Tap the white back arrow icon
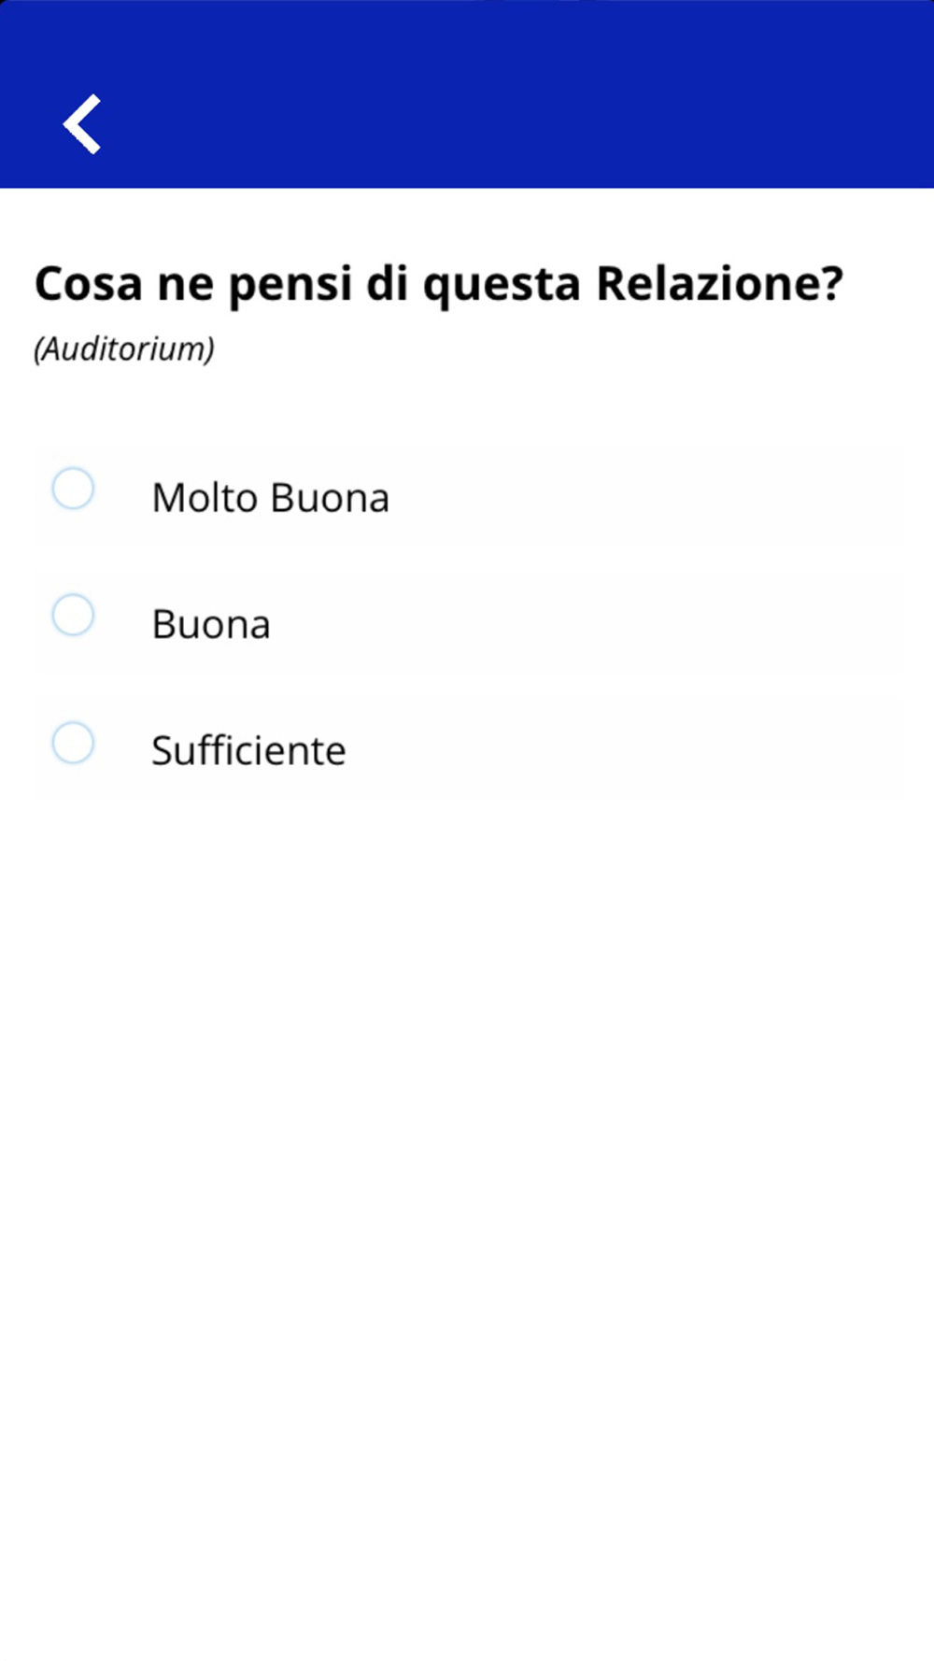Image resolution: width=934 pixels, height=1661 pixels. pos(82,123)
